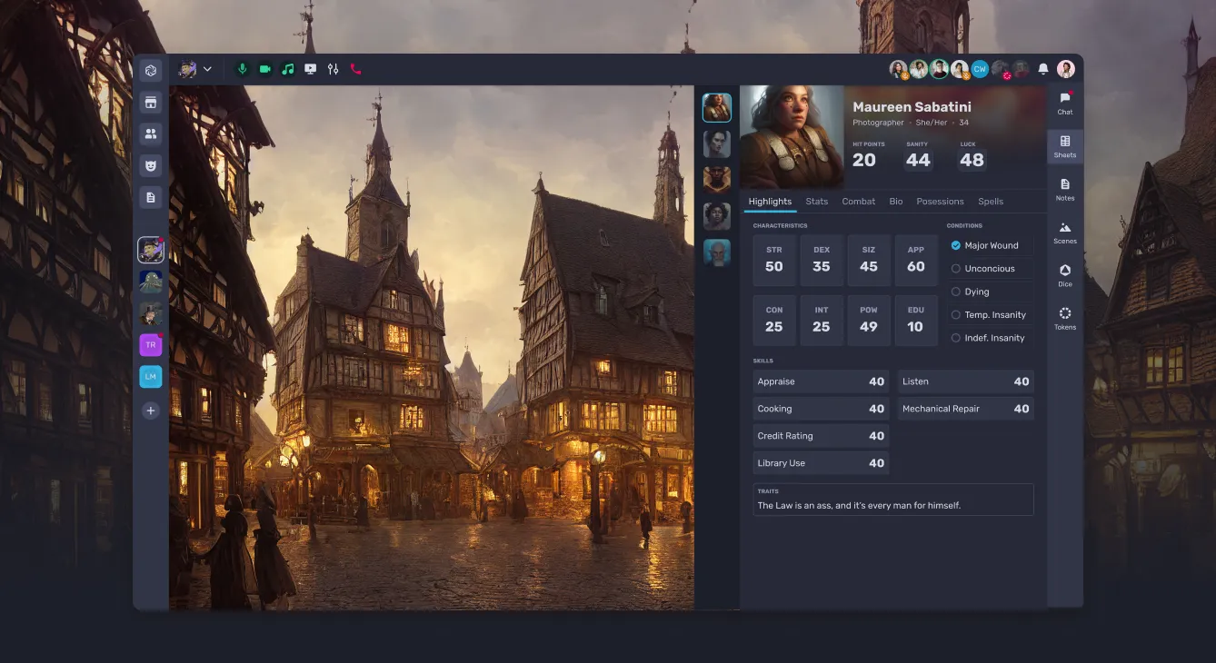Open the Posessions tab
Screen dimensions: 1216x663
tap(940, 201)
